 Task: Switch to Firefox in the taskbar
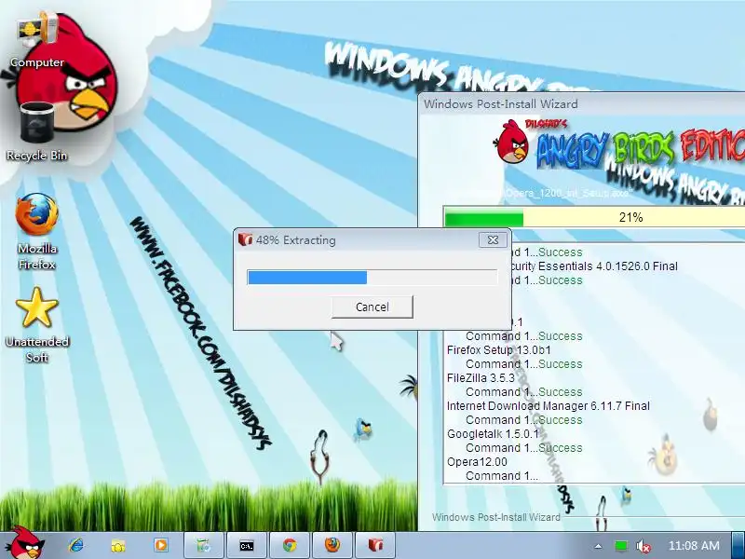pyautogui.click(x=332, y=545)
